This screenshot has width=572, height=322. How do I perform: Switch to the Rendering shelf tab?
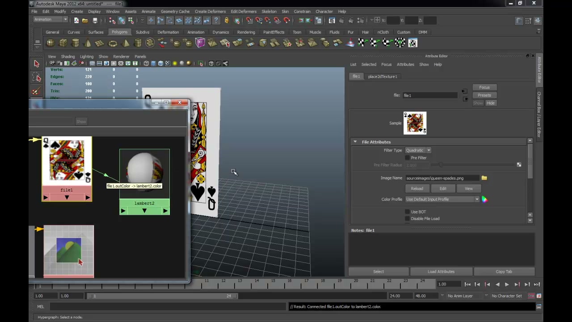(x=246, y=32)
